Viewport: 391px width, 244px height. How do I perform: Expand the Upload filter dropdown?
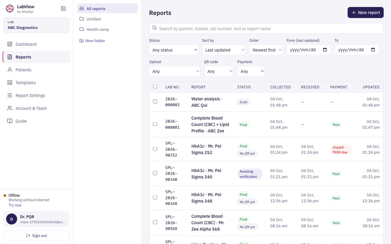click(175, 71)
